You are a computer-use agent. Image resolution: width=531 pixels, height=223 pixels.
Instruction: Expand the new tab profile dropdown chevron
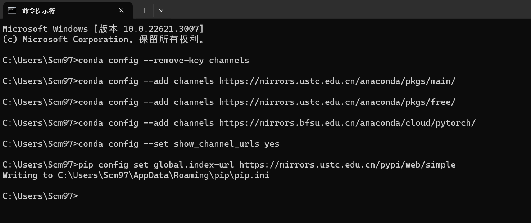click(161, 10)
